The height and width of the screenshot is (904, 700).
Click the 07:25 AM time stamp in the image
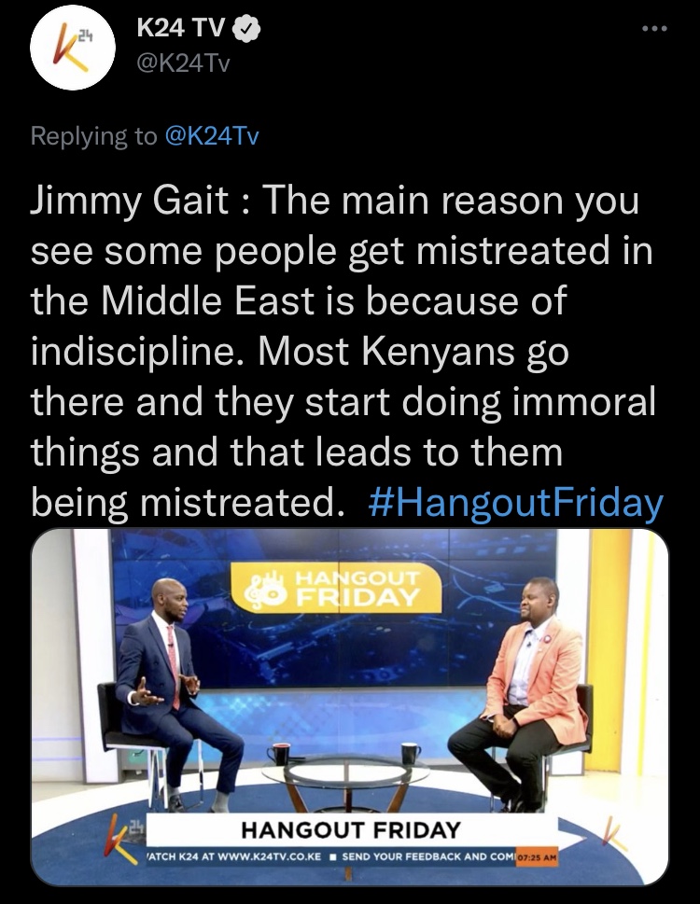tap(538, 857)
